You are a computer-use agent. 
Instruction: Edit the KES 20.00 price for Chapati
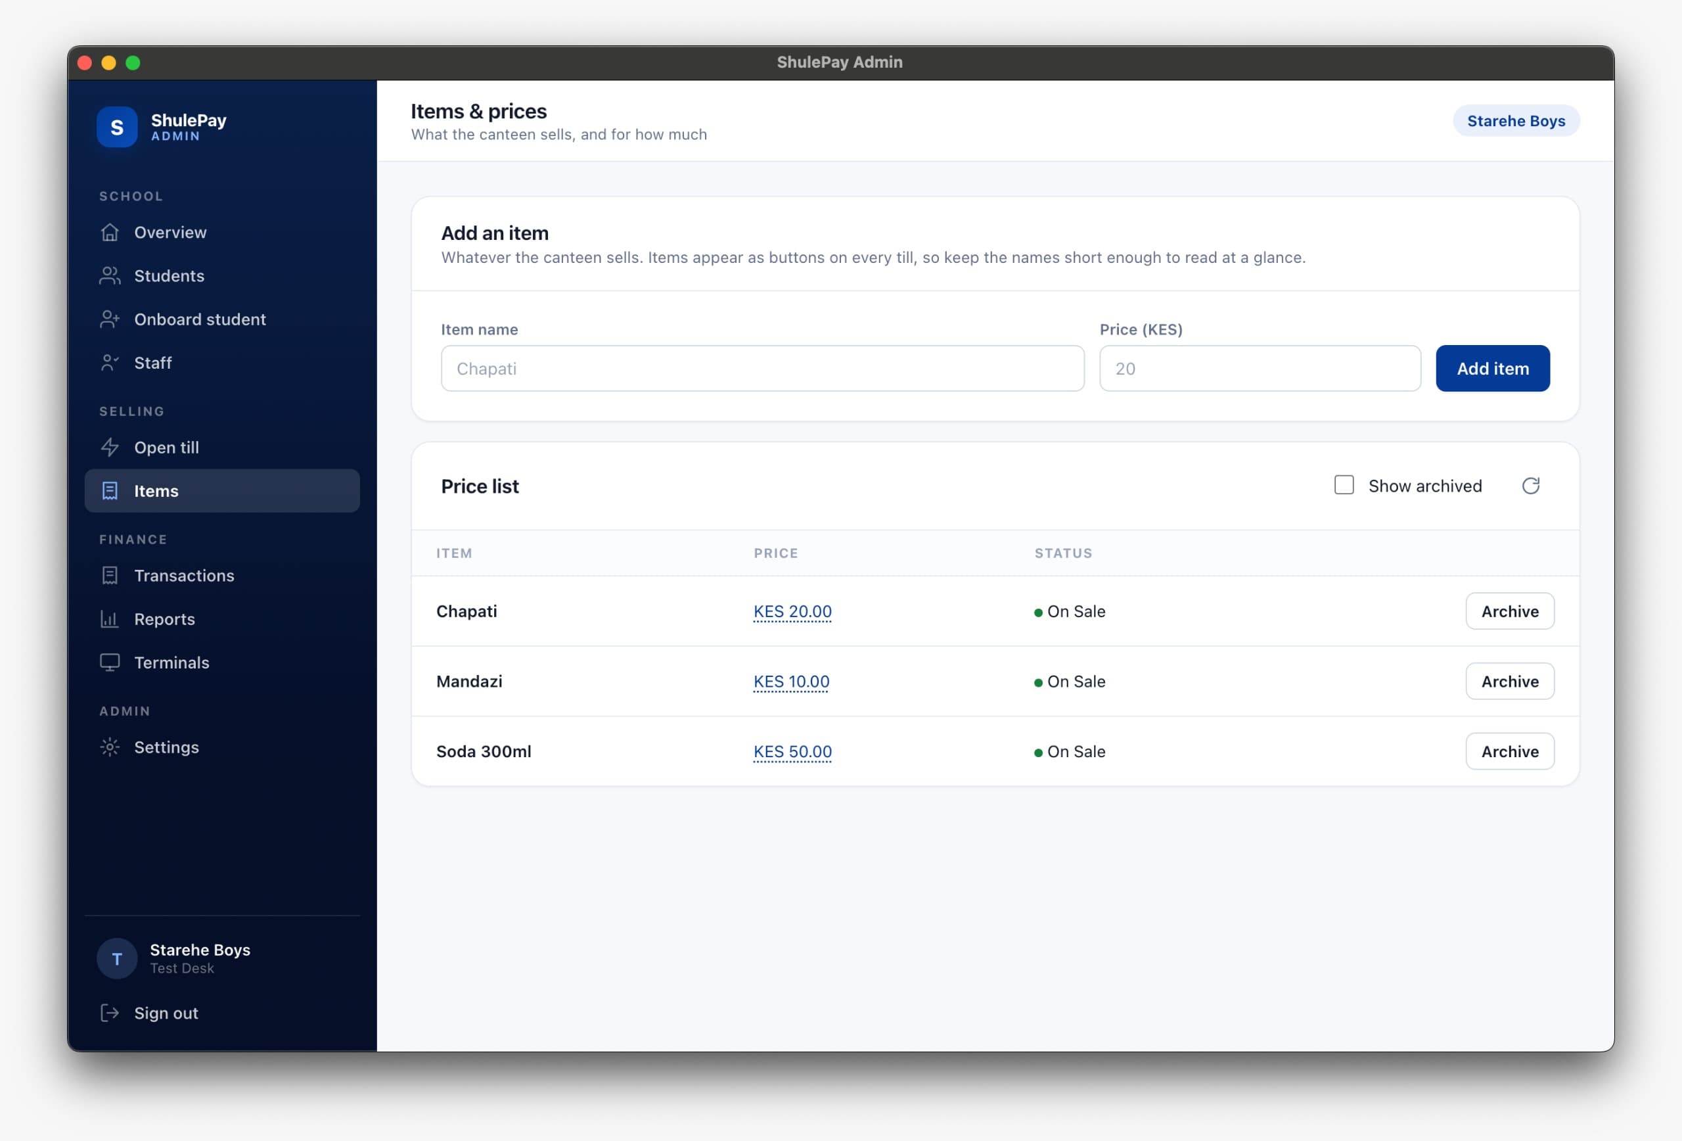[792, 612]
